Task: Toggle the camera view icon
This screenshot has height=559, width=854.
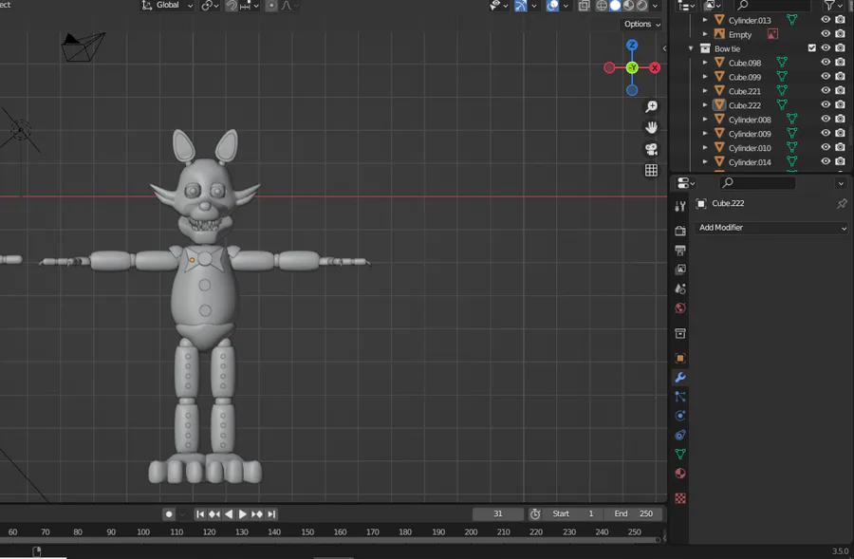Action: 651,149
